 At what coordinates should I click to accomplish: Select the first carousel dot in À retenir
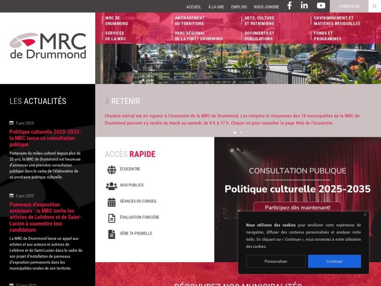(235, 133)
